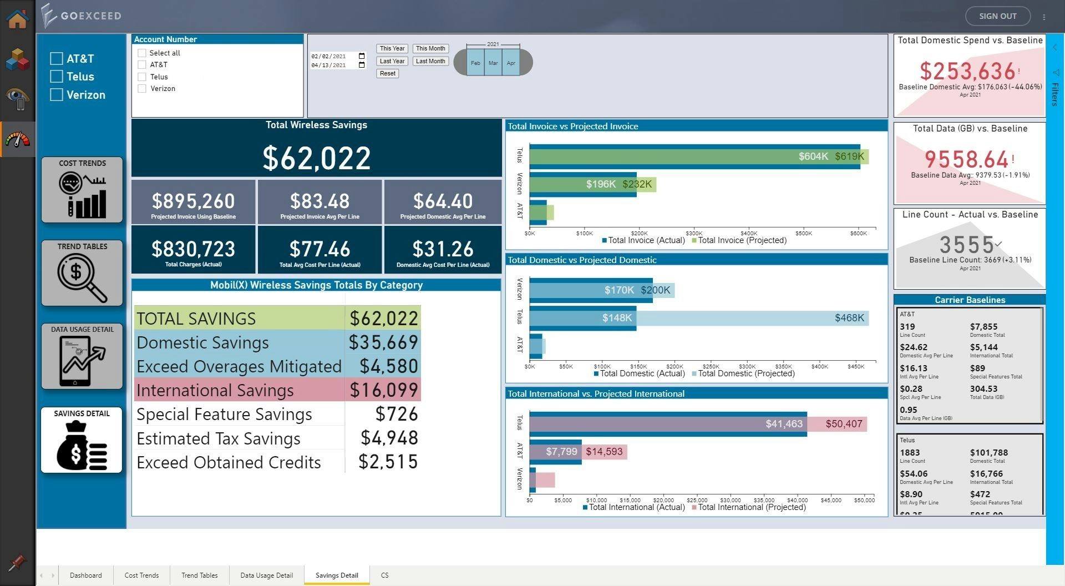Switch to the CS page tab
The width and height of the screenshot is (1065, 586).
(385, 575)
